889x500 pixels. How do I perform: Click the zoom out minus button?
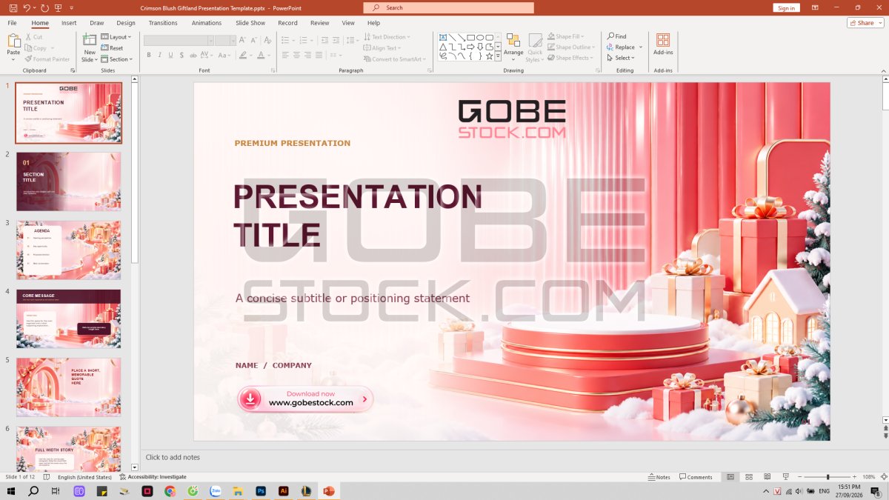tap(799, 477)
